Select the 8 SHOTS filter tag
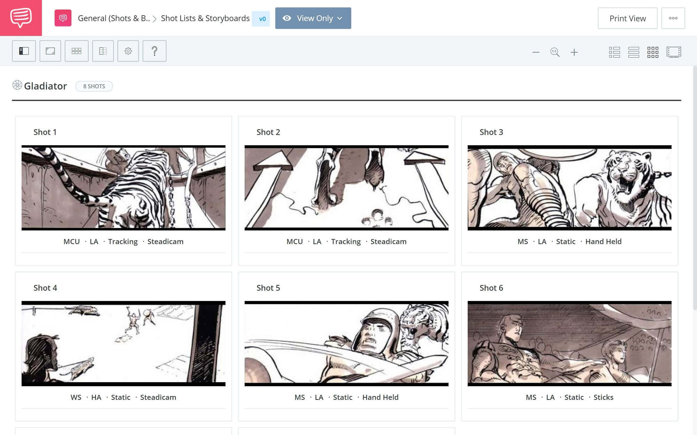The image size is (697, 435). point(94,86)
